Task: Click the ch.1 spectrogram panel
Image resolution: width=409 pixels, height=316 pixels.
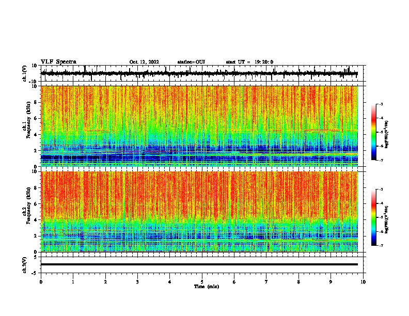Action: (199, 126)
